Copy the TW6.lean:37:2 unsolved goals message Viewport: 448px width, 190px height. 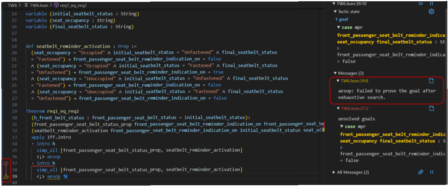tap(431, 108)
